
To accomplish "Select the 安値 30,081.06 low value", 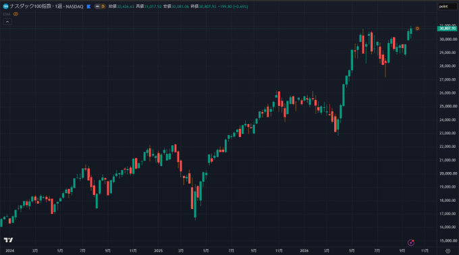I will (x=176, y=7).
